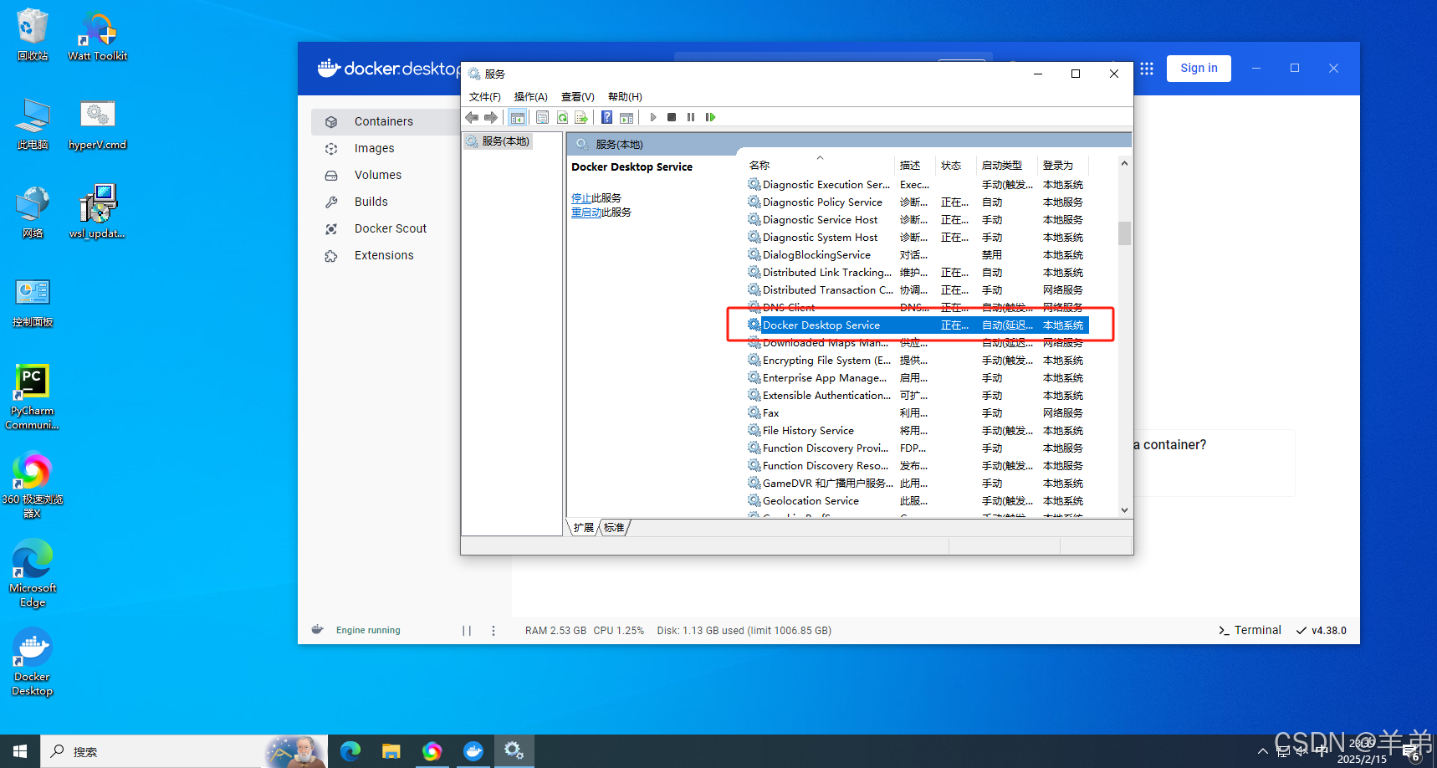Click the Forward arrow in Services toolbar
1437x768 pixels.
491,117
